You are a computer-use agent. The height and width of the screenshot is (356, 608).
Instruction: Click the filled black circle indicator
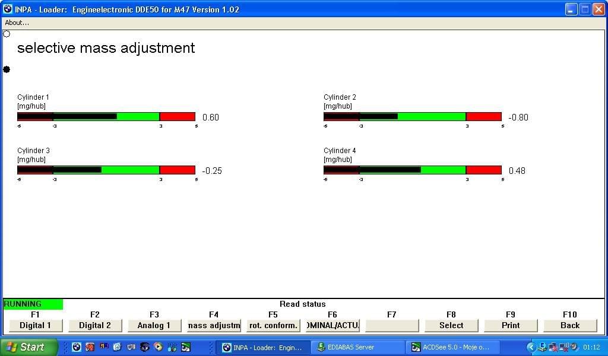[7, 69]
